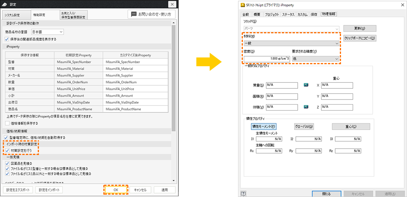Image resolution: width=407 pixels, height=197 pixels.
Task: Click the calculator icon beside 体積 field
Action: point(306,107)
